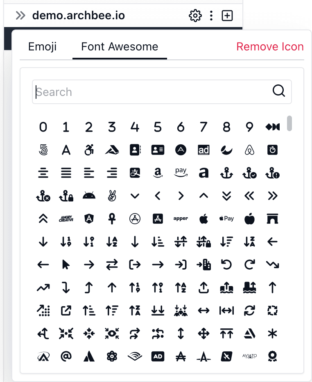Click the Remove Icon link
The width and height of the screenshot is (312, 382).
(270, 47)
